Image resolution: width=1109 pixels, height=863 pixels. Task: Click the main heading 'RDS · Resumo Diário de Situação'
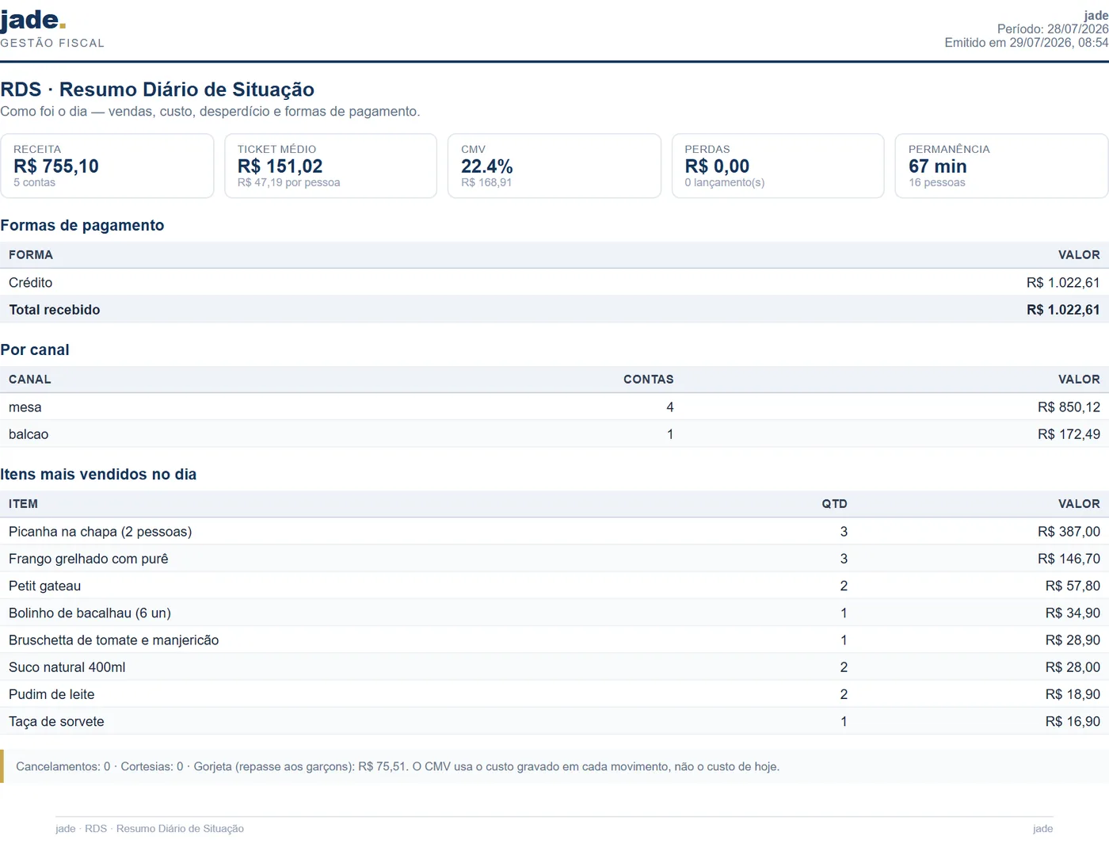pos(158,90)
